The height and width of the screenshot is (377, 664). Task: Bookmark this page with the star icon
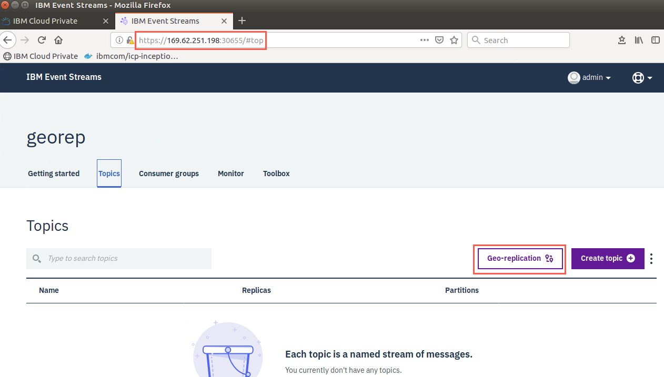coord(454,40)
